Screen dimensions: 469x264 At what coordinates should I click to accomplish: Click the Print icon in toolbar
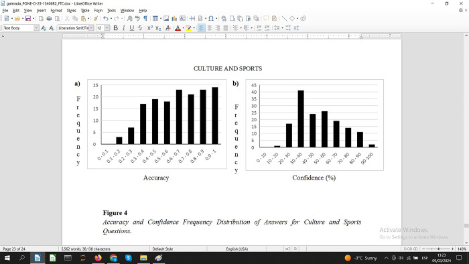pyautogui.click(x=49, y=19)
